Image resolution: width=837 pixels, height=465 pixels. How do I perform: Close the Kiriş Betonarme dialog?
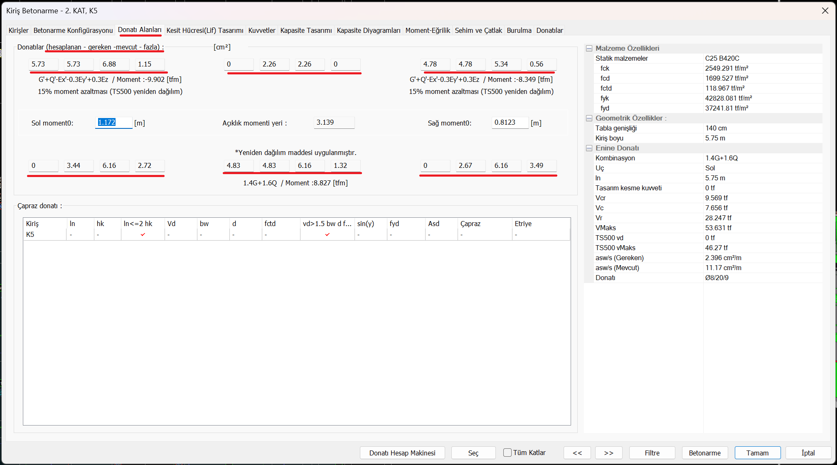(x=825, y=11)
